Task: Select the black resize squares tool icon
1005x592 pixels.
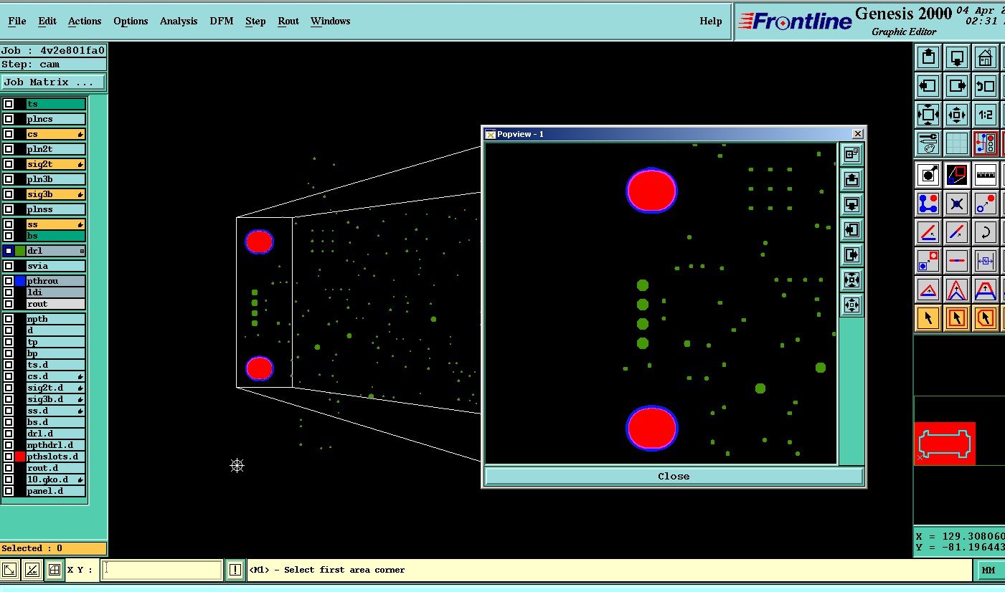Action: tap(957, 175)
